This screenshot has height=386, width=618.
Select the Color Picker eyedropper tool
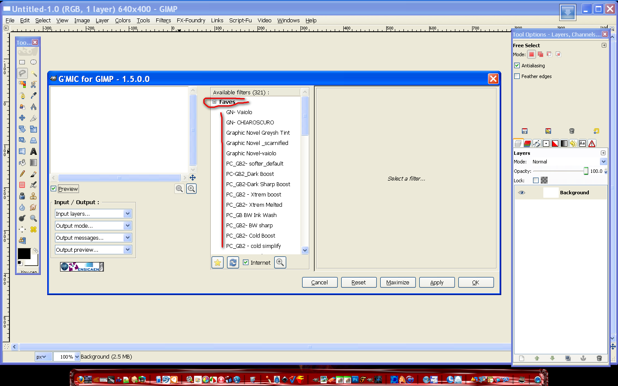click(33, 96)
